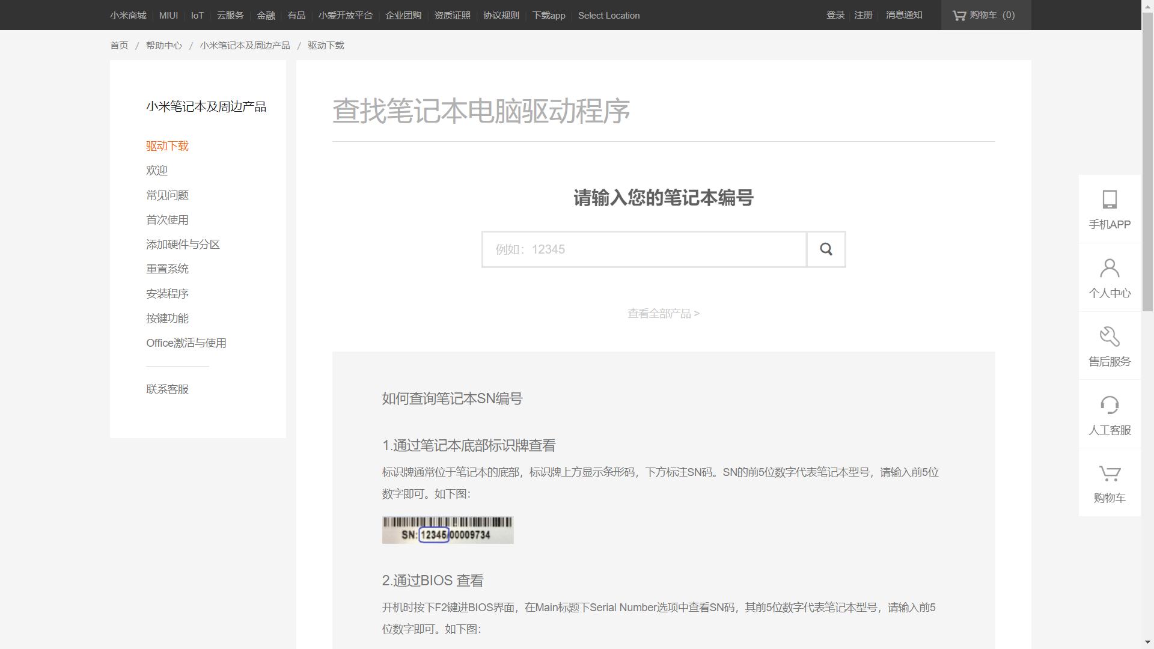Open the MIUI menu item

tap(168, 15)
